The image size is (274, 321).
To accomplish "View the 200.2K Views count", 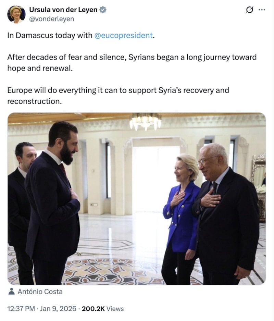I will 103,309.
